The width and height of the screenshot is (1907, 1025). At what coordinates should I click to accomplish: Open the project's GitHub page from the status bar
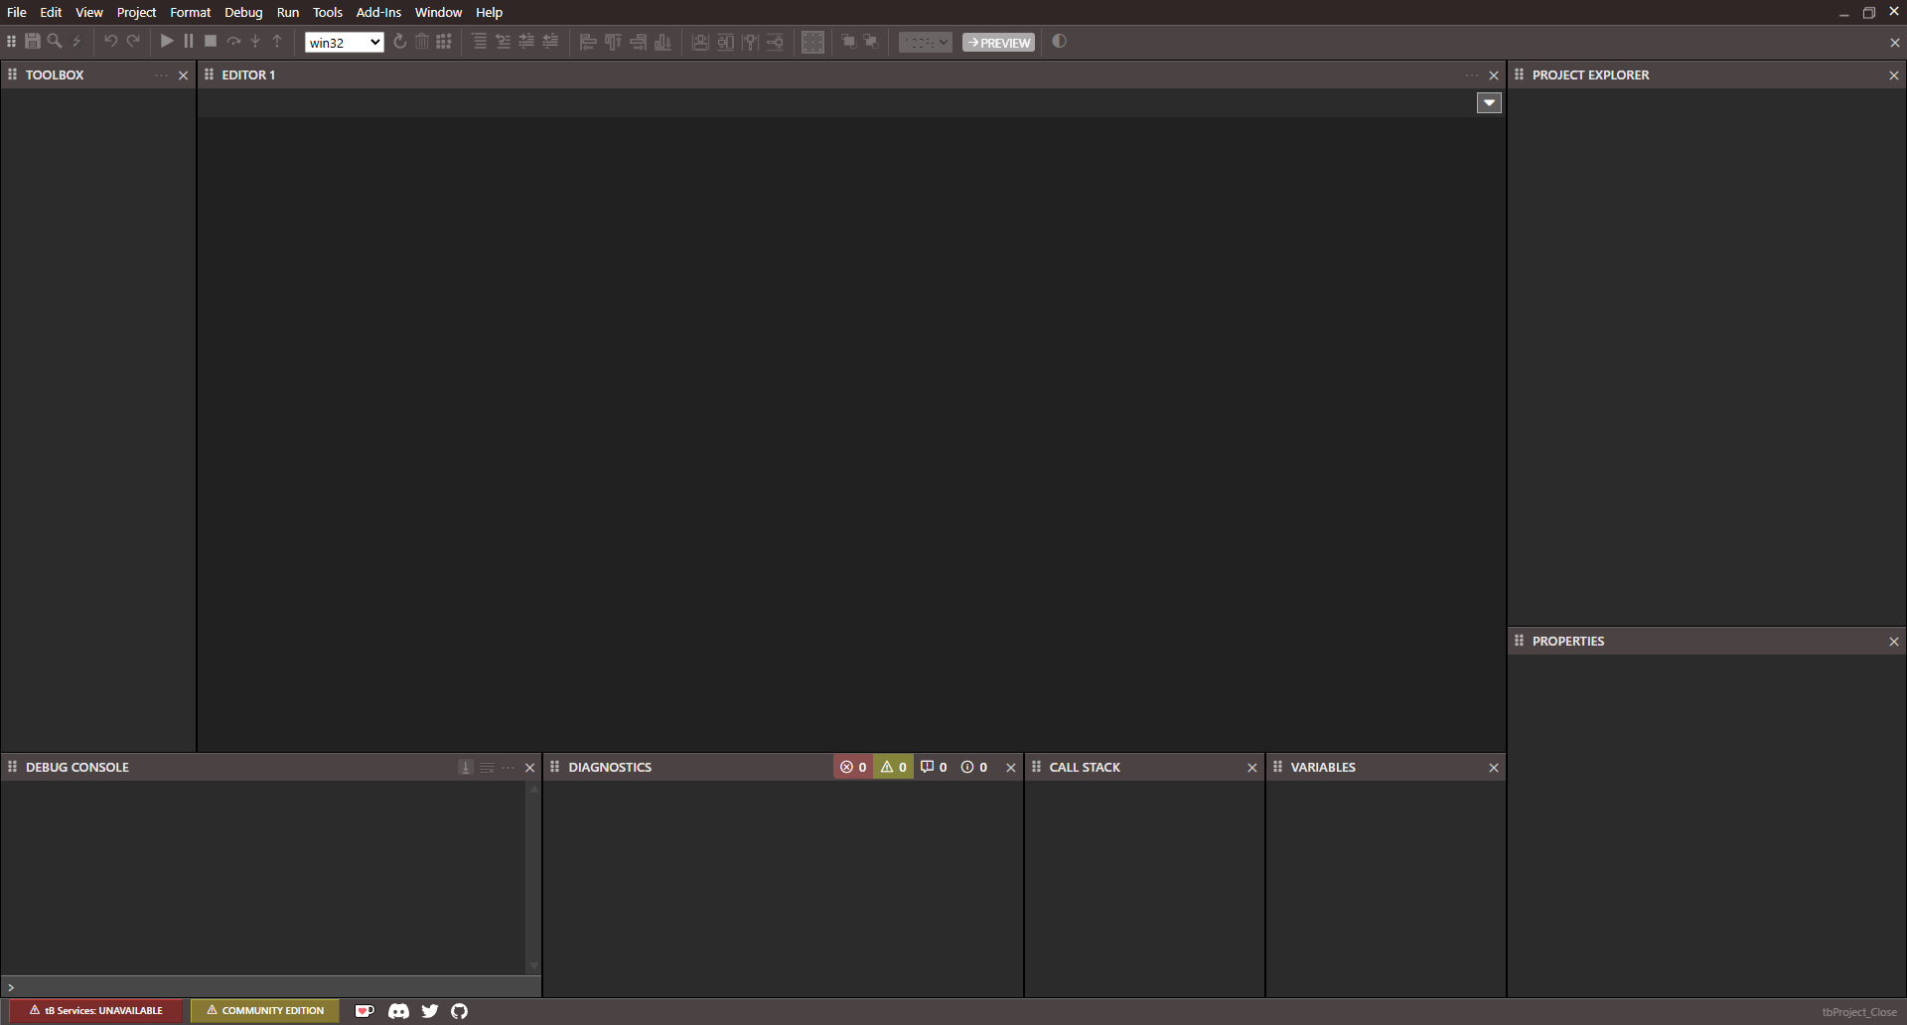point(459,1010)
